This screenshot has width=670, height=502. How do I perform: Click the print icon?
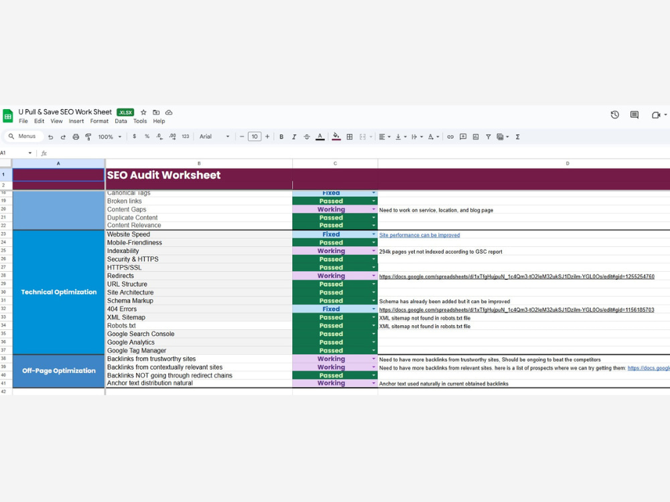coord(76,137)
